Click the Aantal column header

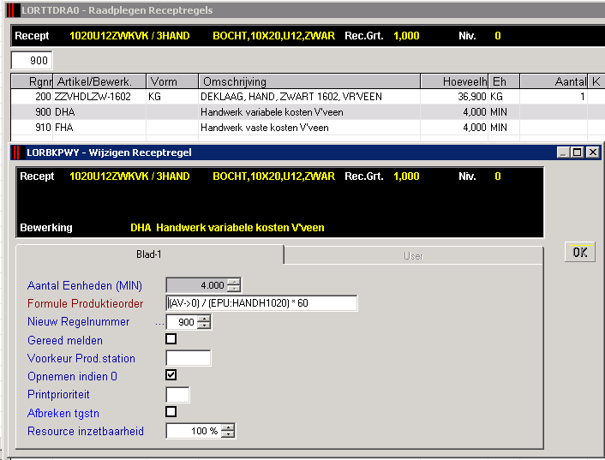click(x=554, y=81)
